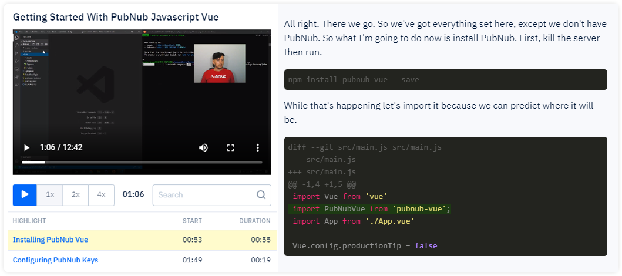Viewport: 622px width, 276px height.
Task: Click the 1:06 / 12:42 video time display
Action: (x=61, y=147)
